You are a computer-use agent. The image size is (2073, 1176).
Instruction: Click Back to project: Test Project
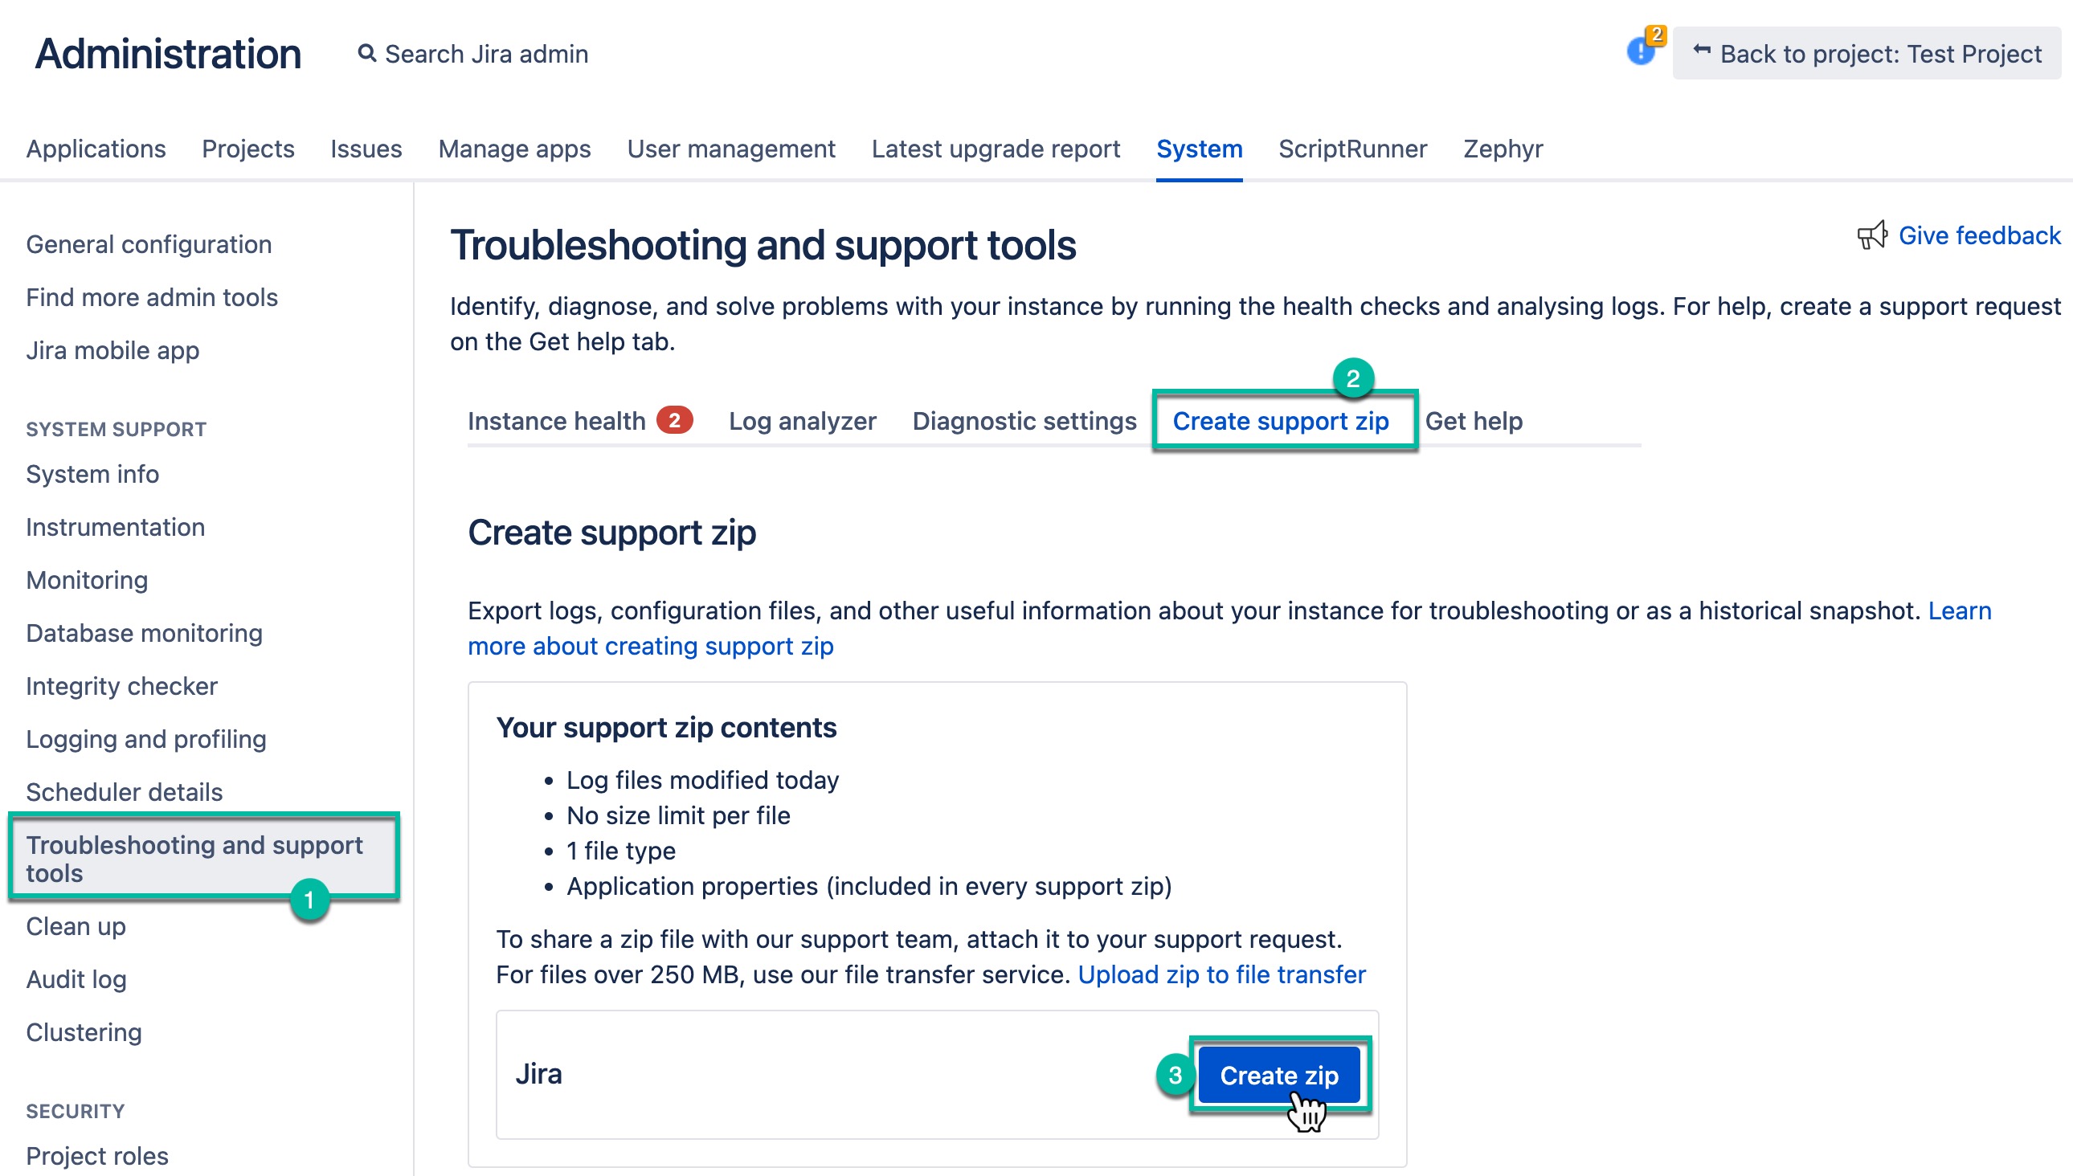pos(1879,53)
